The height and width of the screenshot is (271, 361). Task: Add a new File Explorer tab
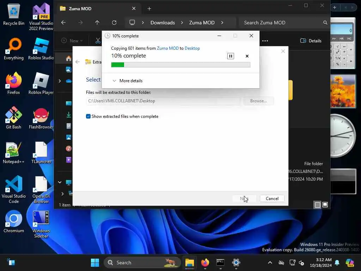pyautogui.click(x=149, y=9)
